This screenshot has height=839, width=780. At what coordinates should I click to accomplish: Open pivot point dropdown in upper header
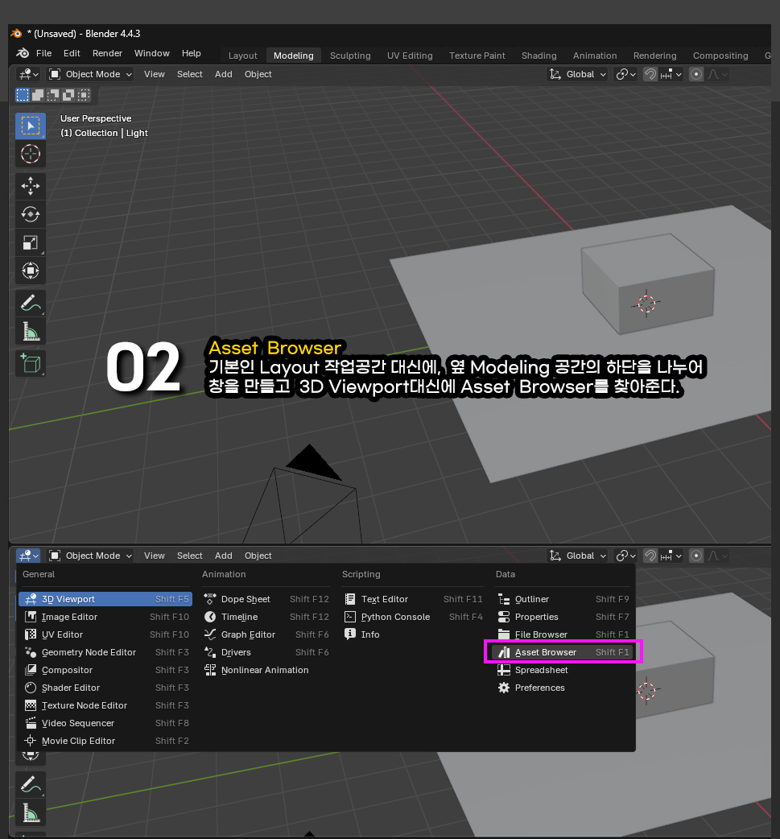(x=625, y=74)
